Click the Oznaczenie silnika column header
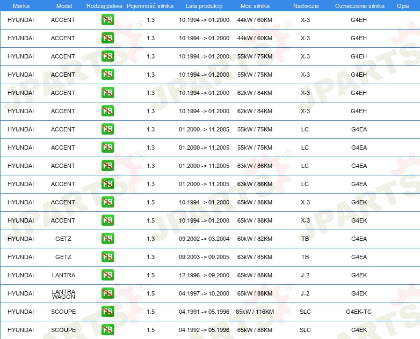 point(359,6)
